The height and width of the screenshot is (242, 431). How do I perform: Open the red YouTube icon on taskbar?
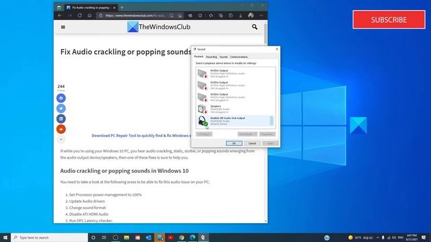[x=170, y=237]
